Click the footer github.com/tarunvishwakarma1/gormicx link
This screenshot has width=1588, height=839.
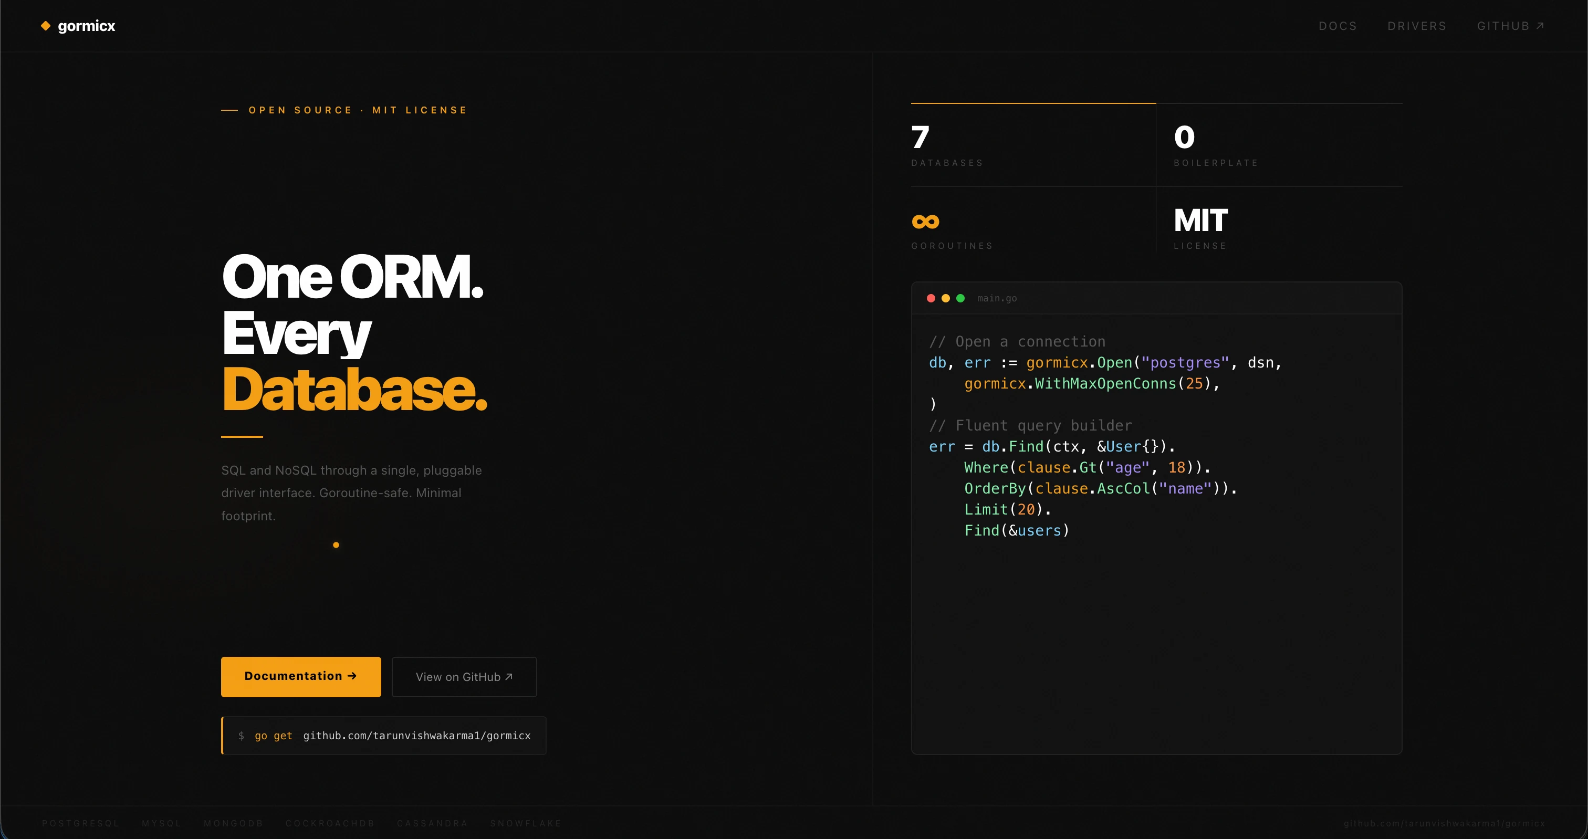tap(1444, 823)
